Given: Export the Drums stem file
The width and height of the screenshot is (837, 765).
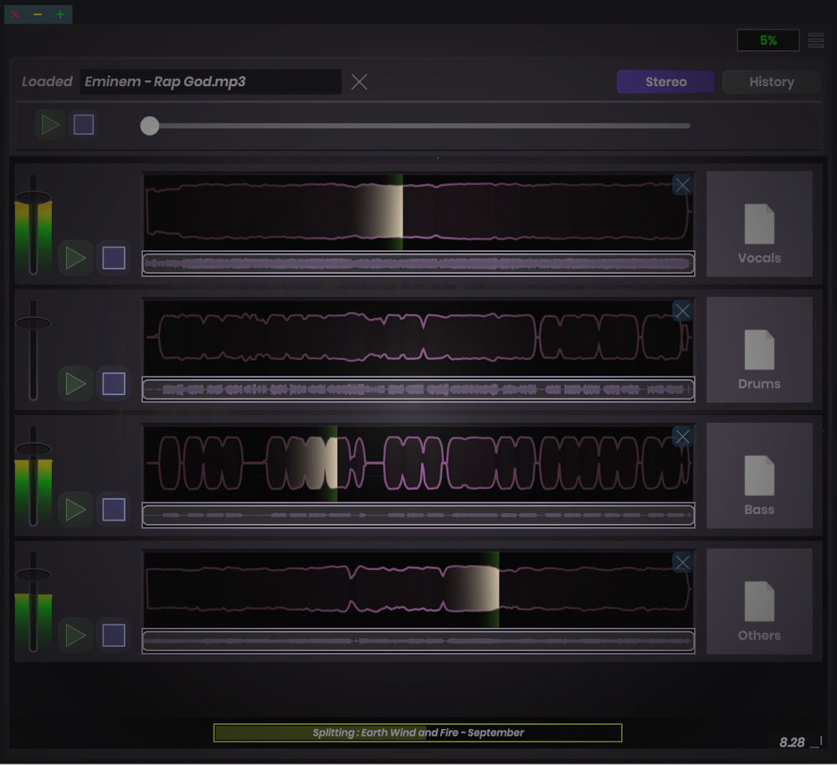Looking at the screenshot, I should (x=758, y=350).
